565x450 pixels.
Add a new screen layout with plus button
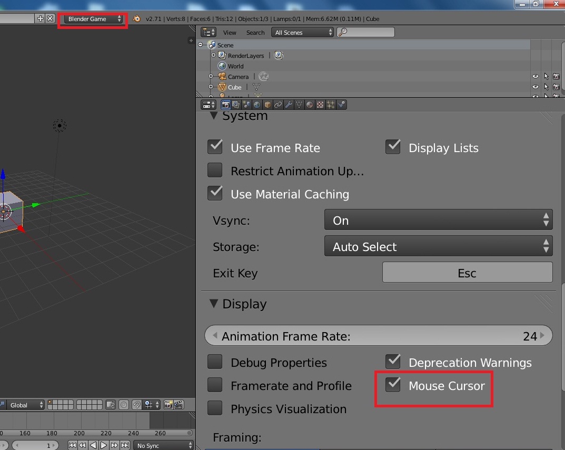click(41, 18)
